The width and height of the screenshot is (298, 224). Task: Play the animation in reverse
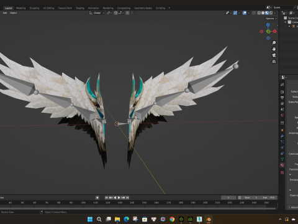[115, 198]
